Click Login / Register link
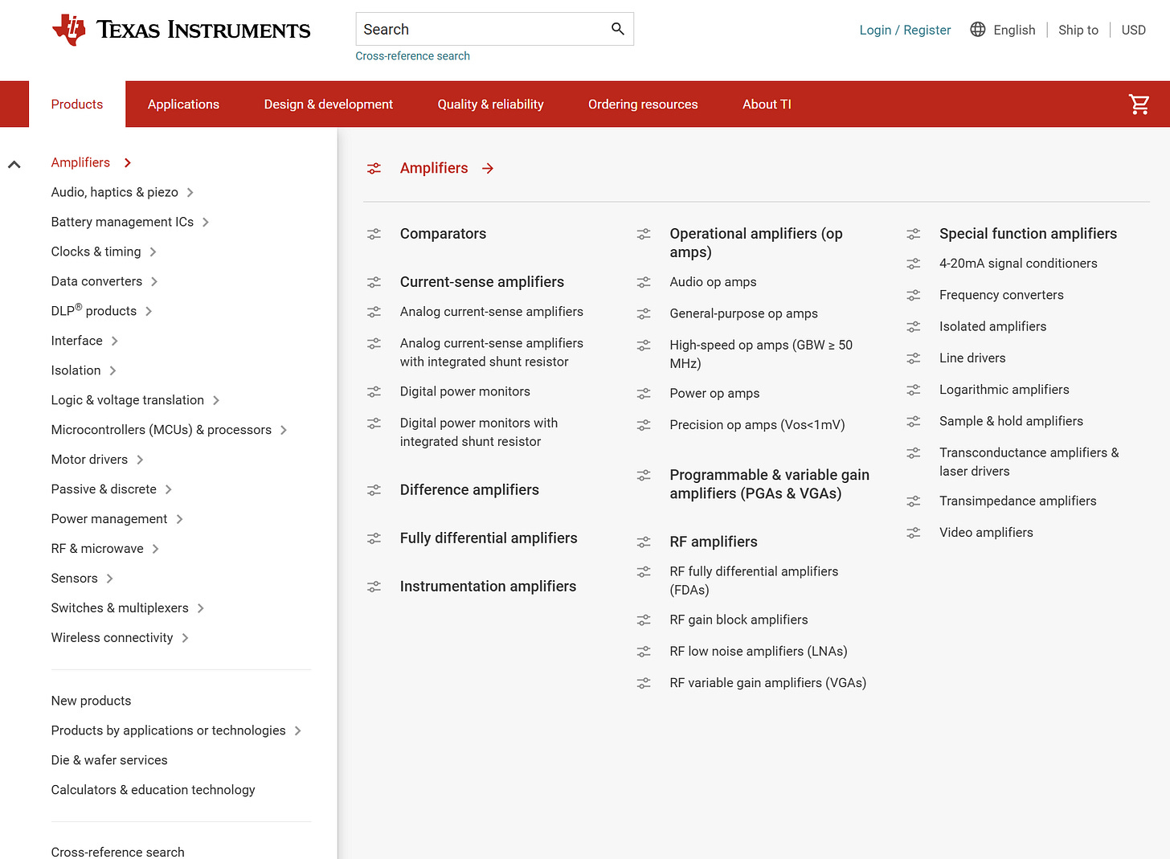This screenshot has width=1170, height=859. tap(905, 30)
